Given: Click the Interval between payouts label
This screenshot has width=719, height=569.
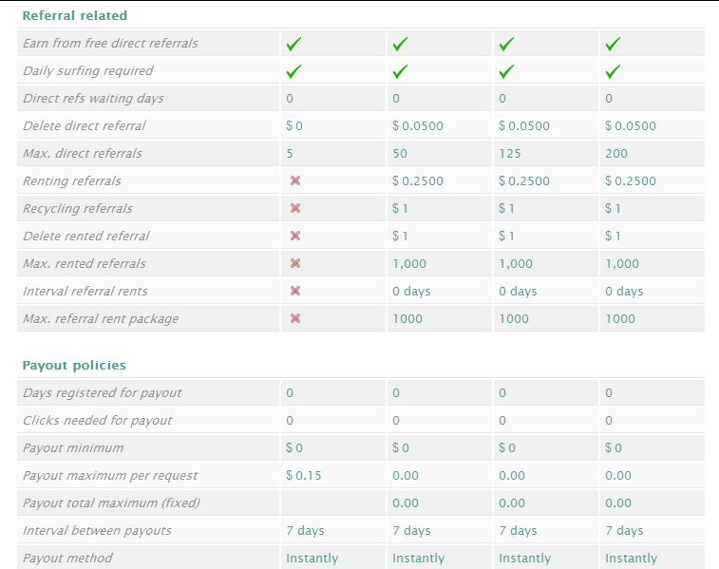Looking at the screenshot, I should click(x=97, y=530).
